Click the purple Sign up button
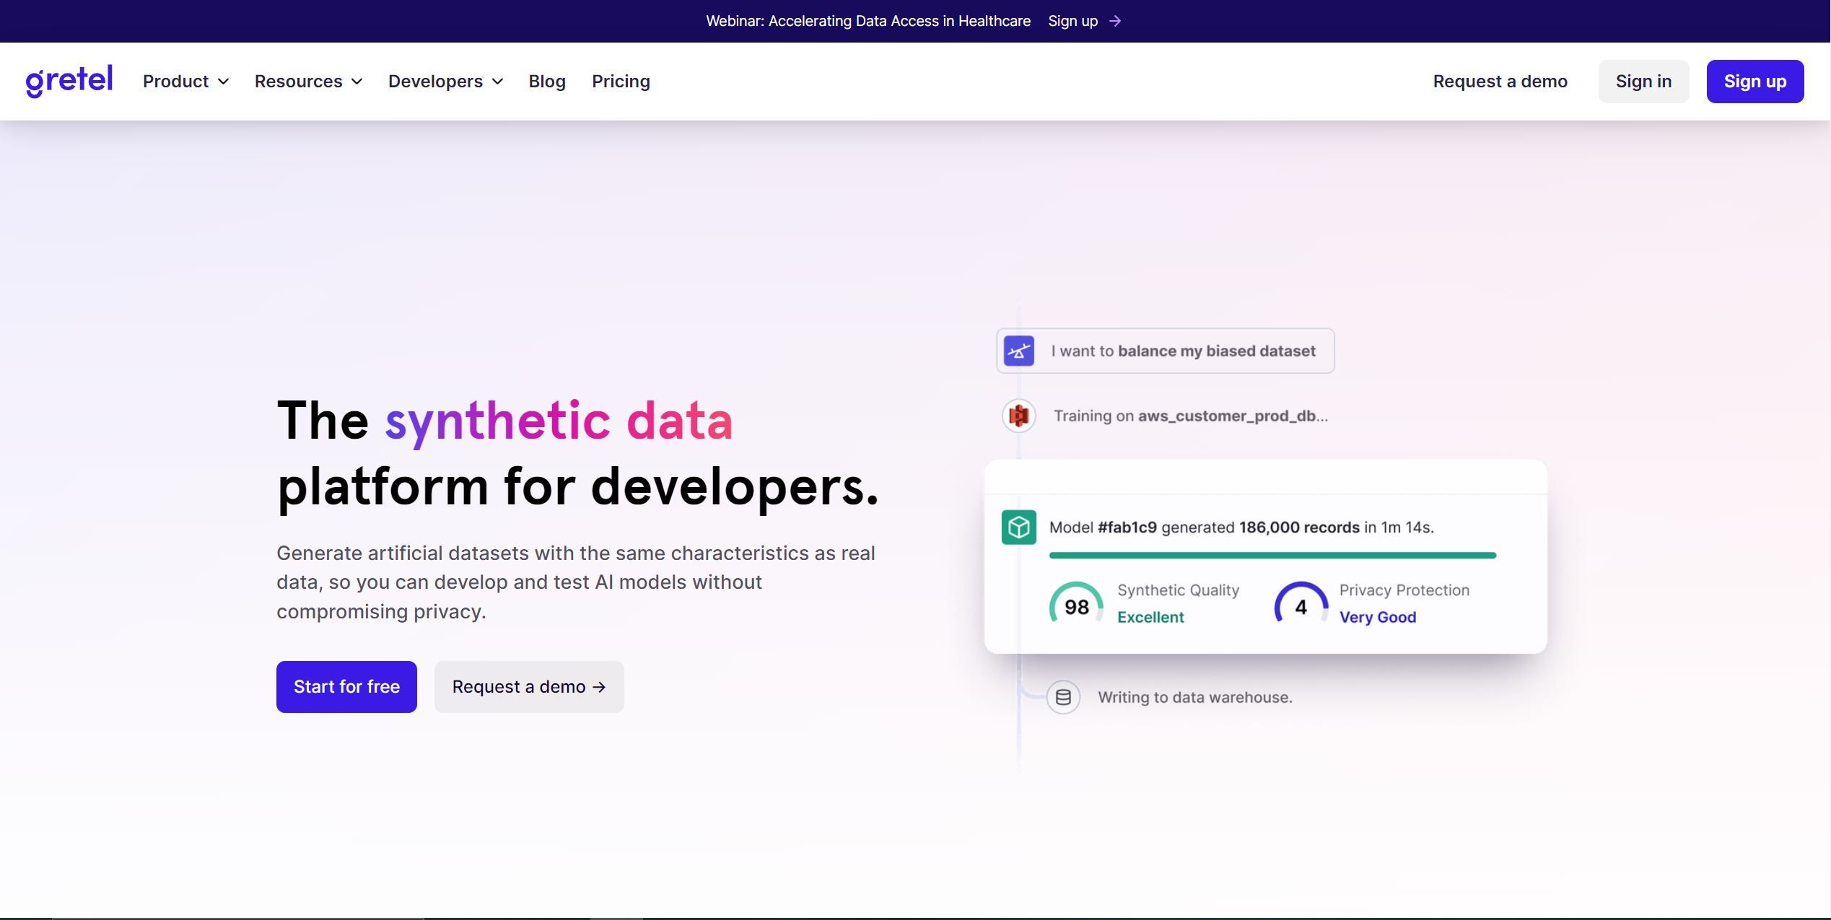This screenshot has width=1831, height=920. coord(1754,81)
